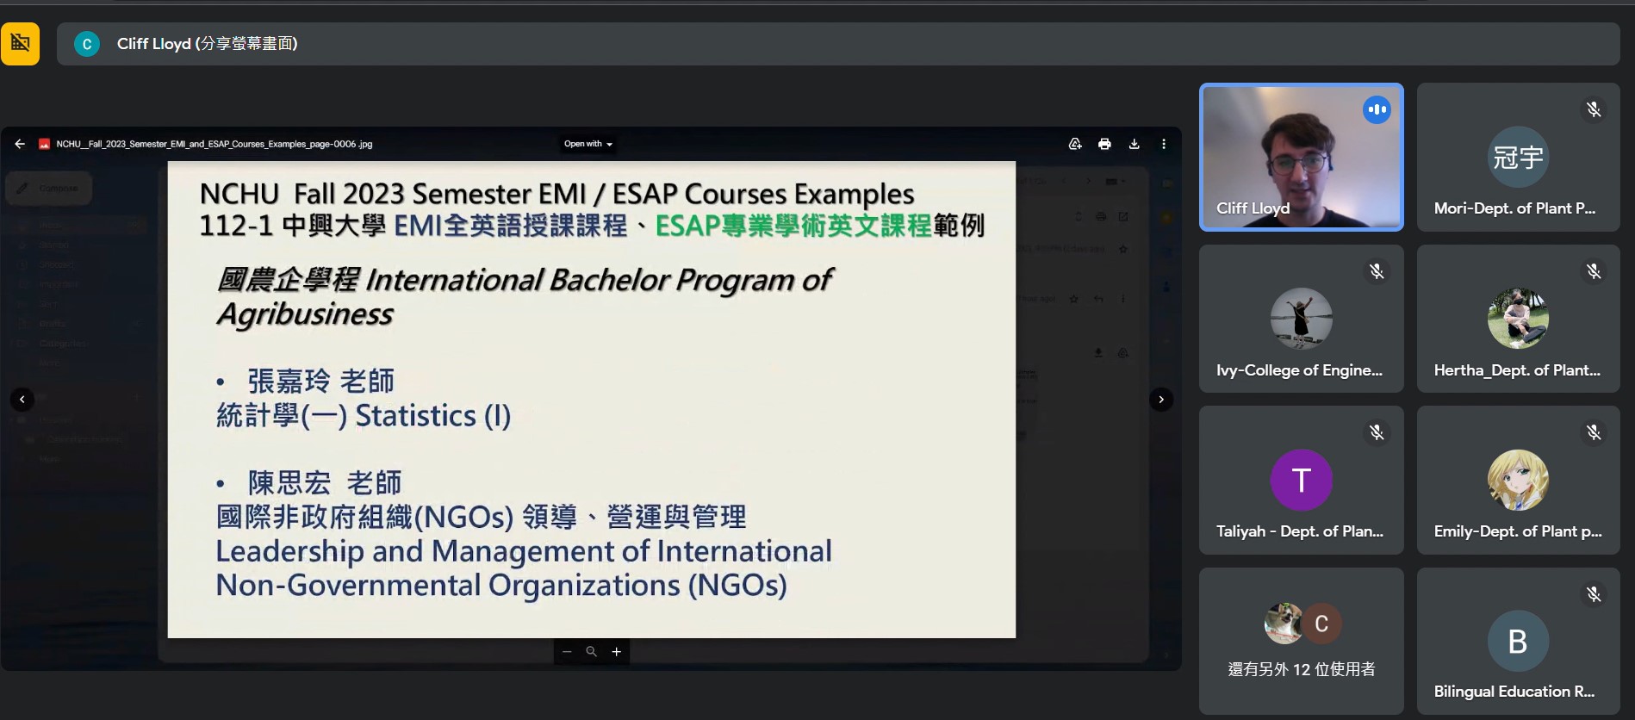Click the slide text 'International Bachelor Program of'

coord(599,280)
